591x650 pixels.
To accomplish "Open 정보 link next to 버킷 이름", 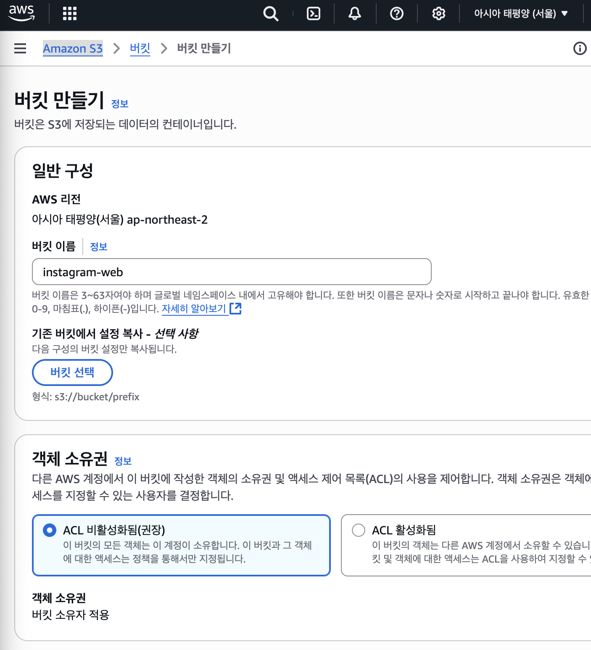I will 99,247.
